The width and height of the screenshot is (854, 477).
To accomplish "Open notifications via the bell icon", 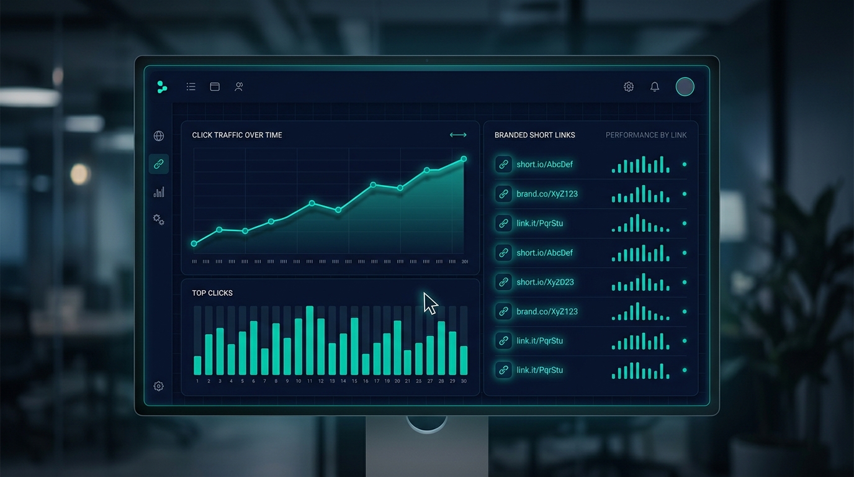I will (x=654, y=86).
